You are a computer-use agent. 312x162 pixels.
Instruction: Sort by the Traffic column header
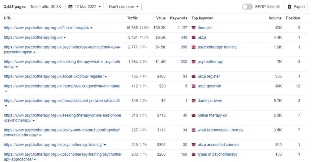click(132, 18)
